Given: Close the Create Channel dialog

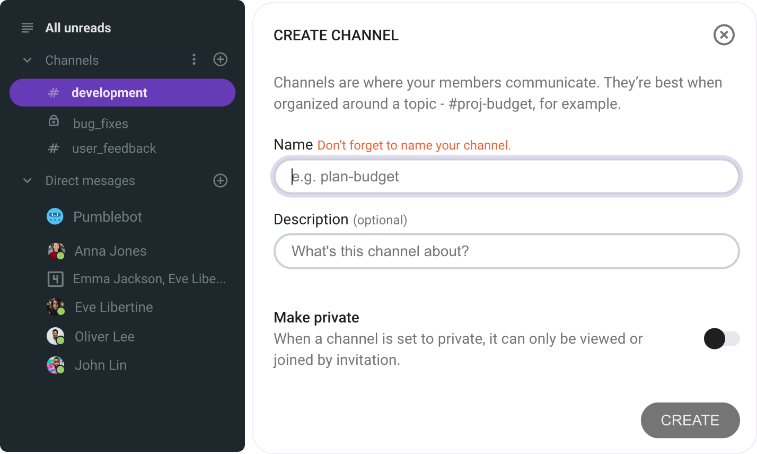Looking at the screenshot, I should point(724,35).
